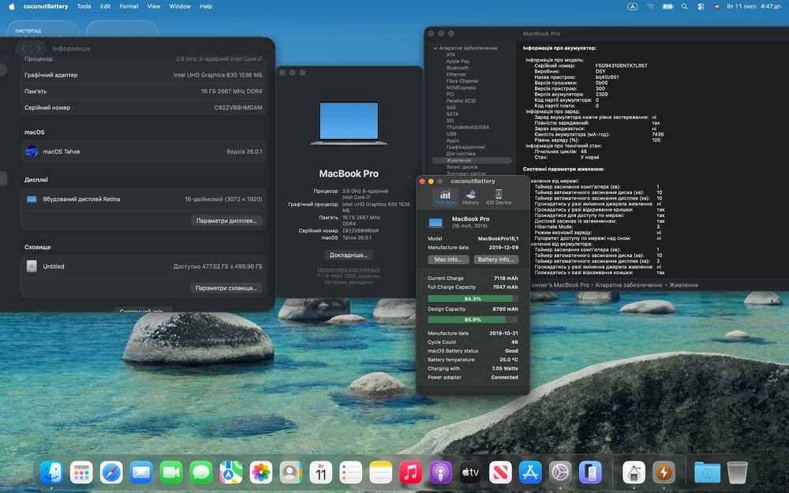The width and height of the screenshot is (789, 493).
Task: Open the Downloads folder in the Dock
Action: (707, 472)
